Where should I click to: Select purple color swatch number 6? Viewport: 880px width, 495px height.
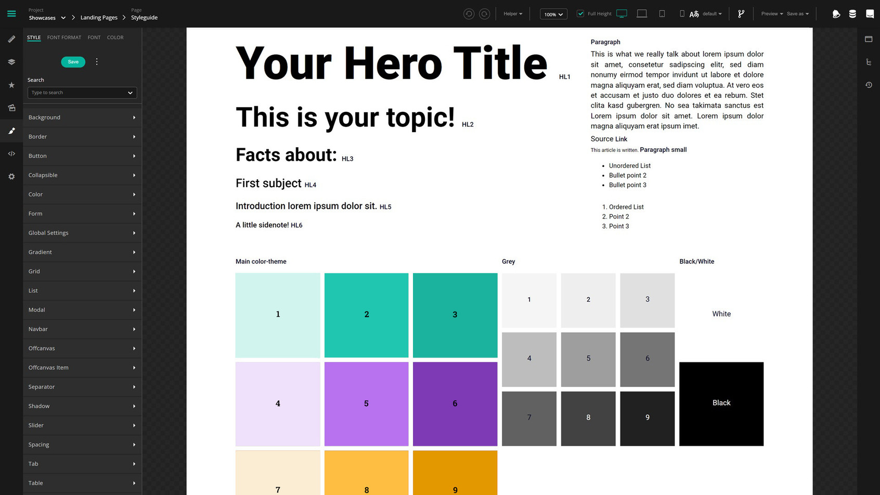click(455, 403)
